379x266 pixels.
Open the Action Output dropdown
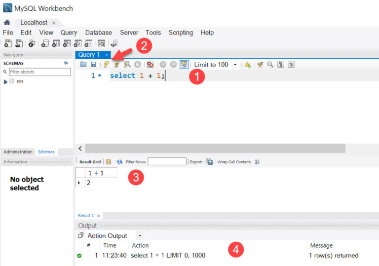point(140,236)
